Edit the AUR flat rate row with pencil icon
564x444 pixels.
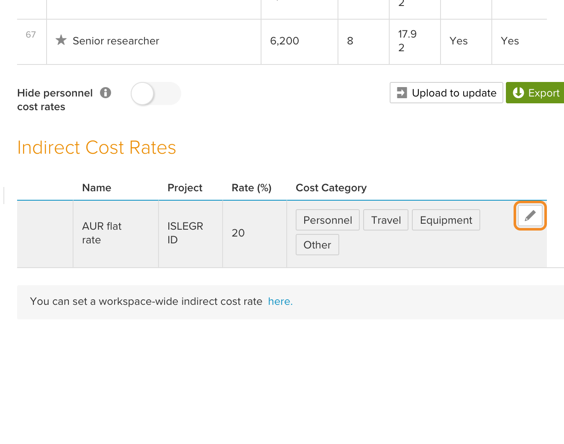click(530, 216)
